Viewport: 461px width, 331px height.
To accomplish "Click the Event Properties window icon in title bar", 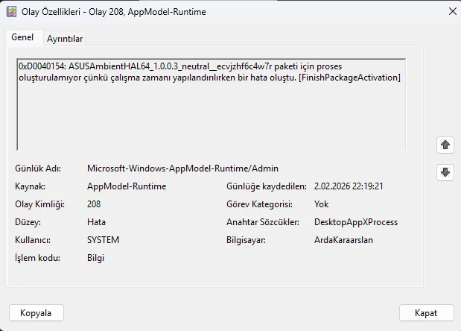I will click(x=10, y=12).
